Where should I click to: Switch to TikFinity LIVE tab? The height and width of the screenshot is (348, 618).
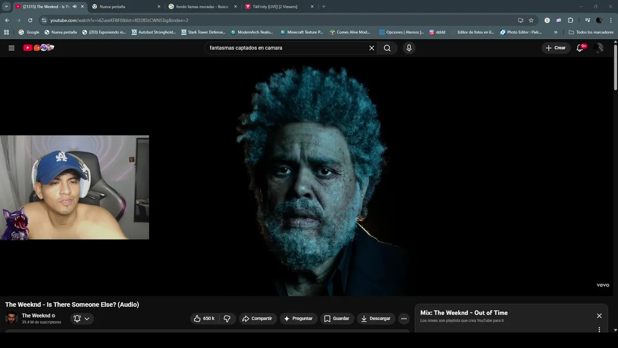click(279, 7)
